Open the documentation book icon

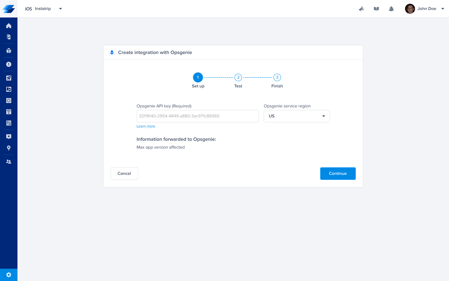tap(376, 9)
